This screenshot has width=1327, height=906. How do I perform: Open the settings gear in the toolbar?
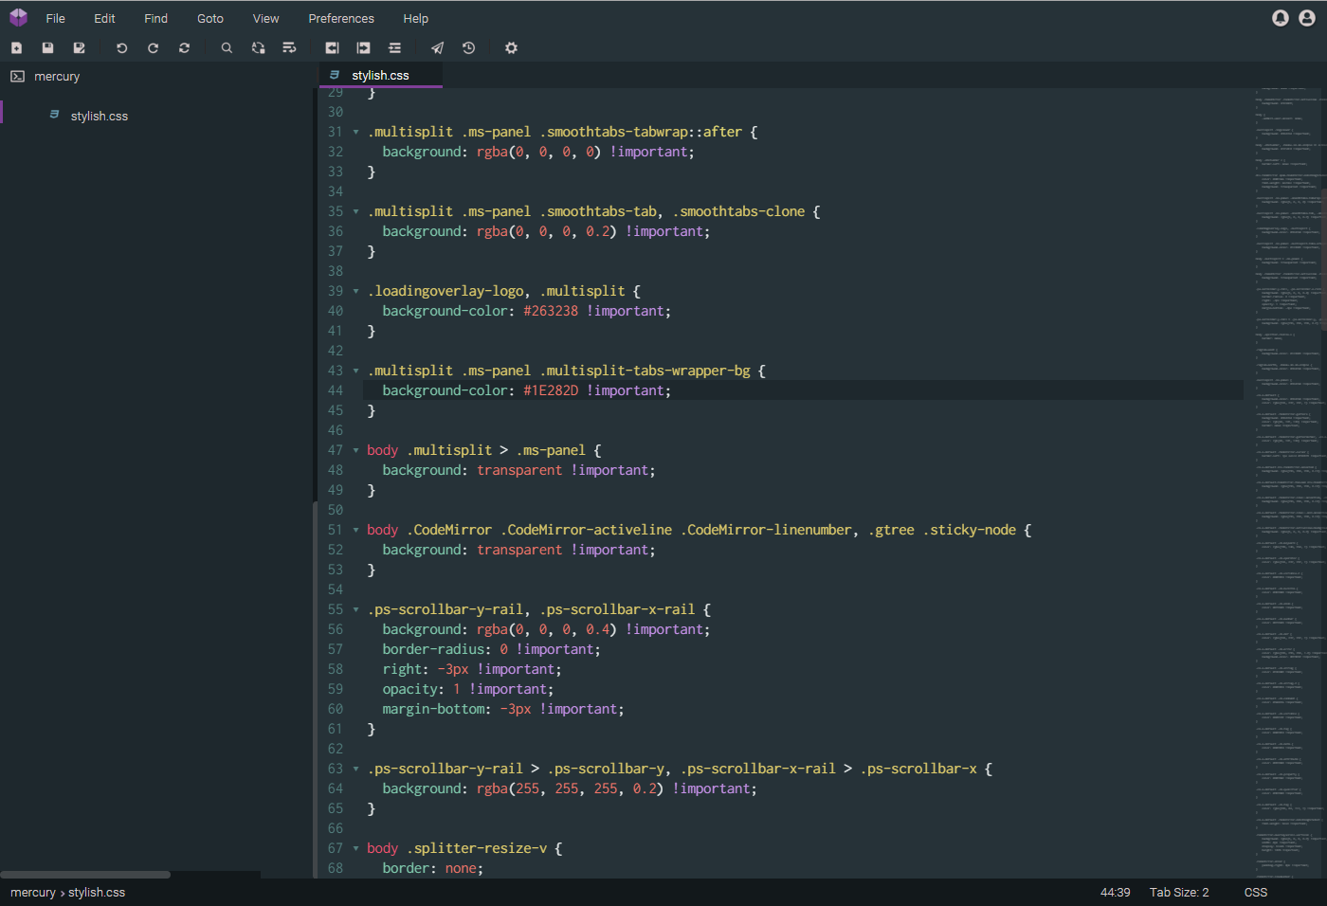[x=511, y=47]
